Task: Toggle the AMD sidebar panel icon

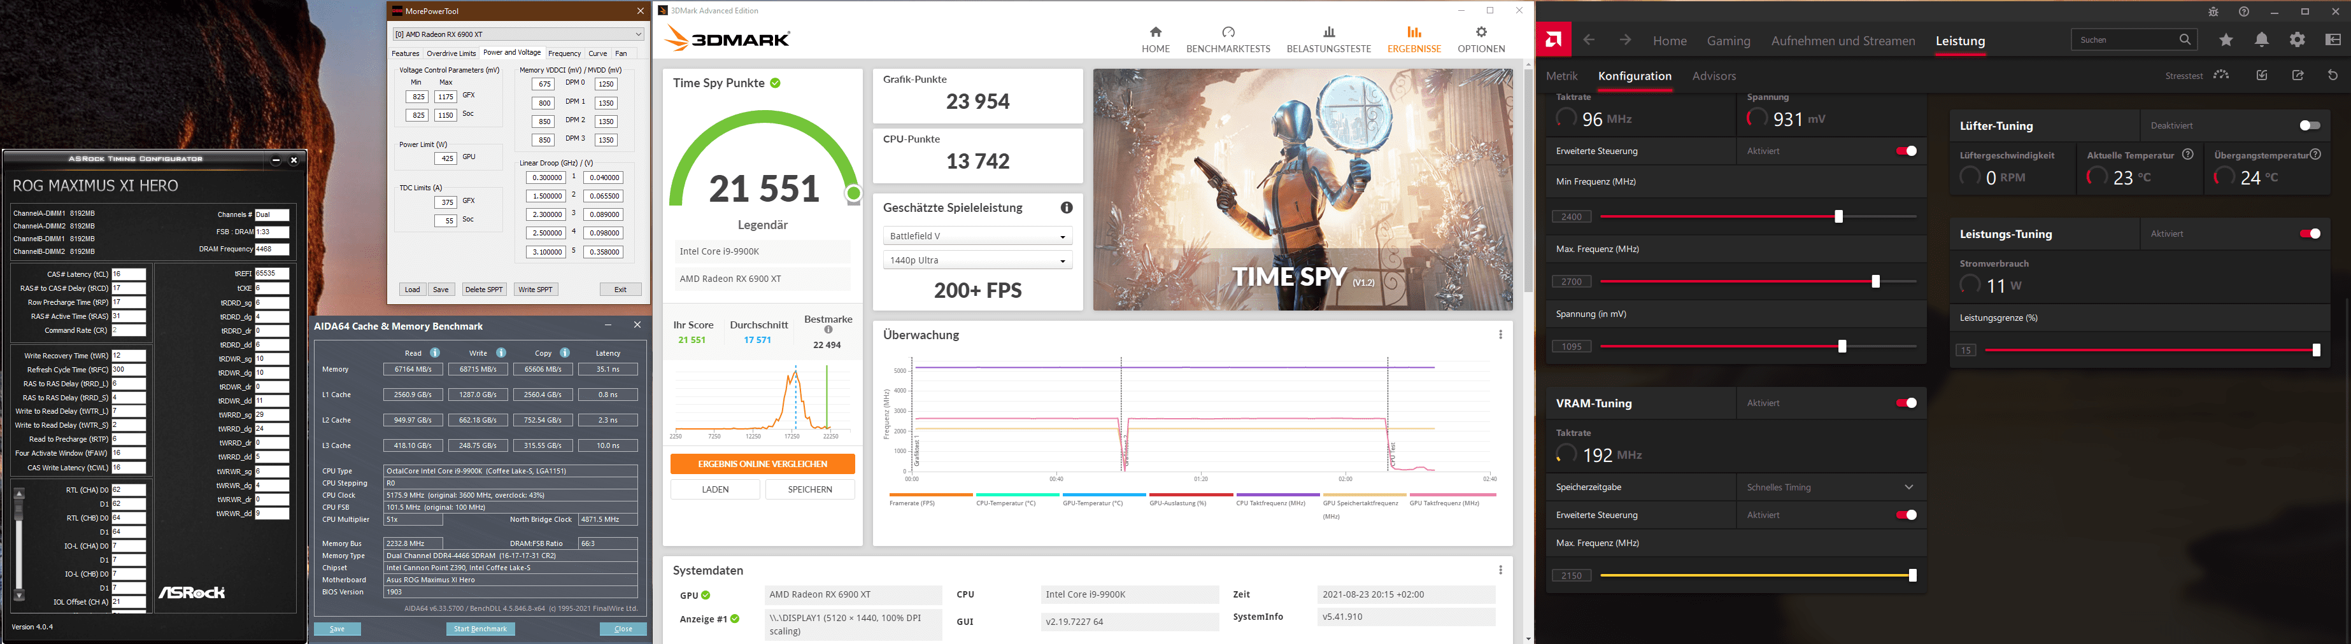Action: tap(2333, 39)
